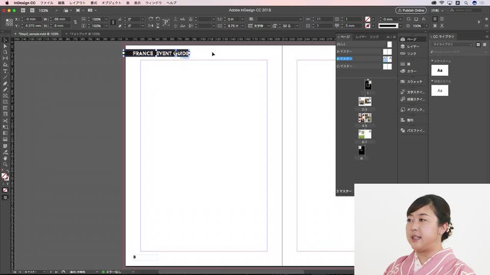Switch to the Layers tab in Pages panel

click(361, 37)
